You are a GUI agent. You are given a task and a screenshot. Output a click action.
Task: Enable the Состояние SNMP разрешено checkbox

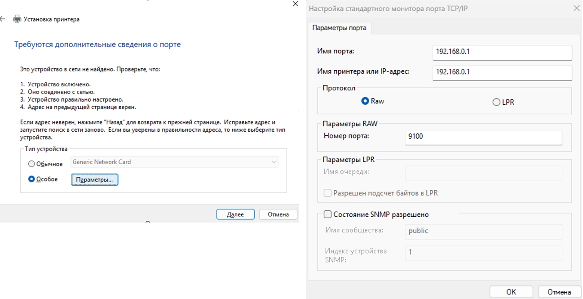(327, 214)
